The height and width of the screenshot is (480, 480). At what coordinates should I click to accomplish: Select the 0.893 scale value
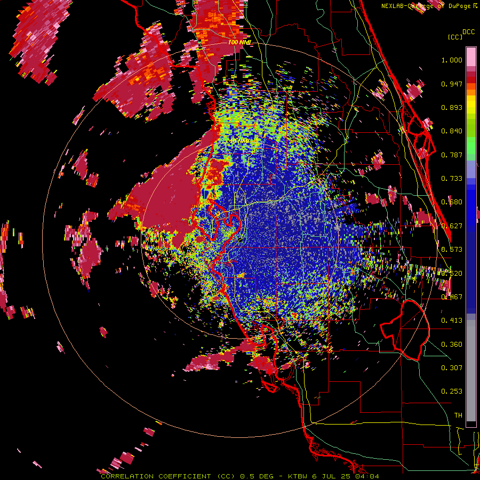tap(452, 107)
